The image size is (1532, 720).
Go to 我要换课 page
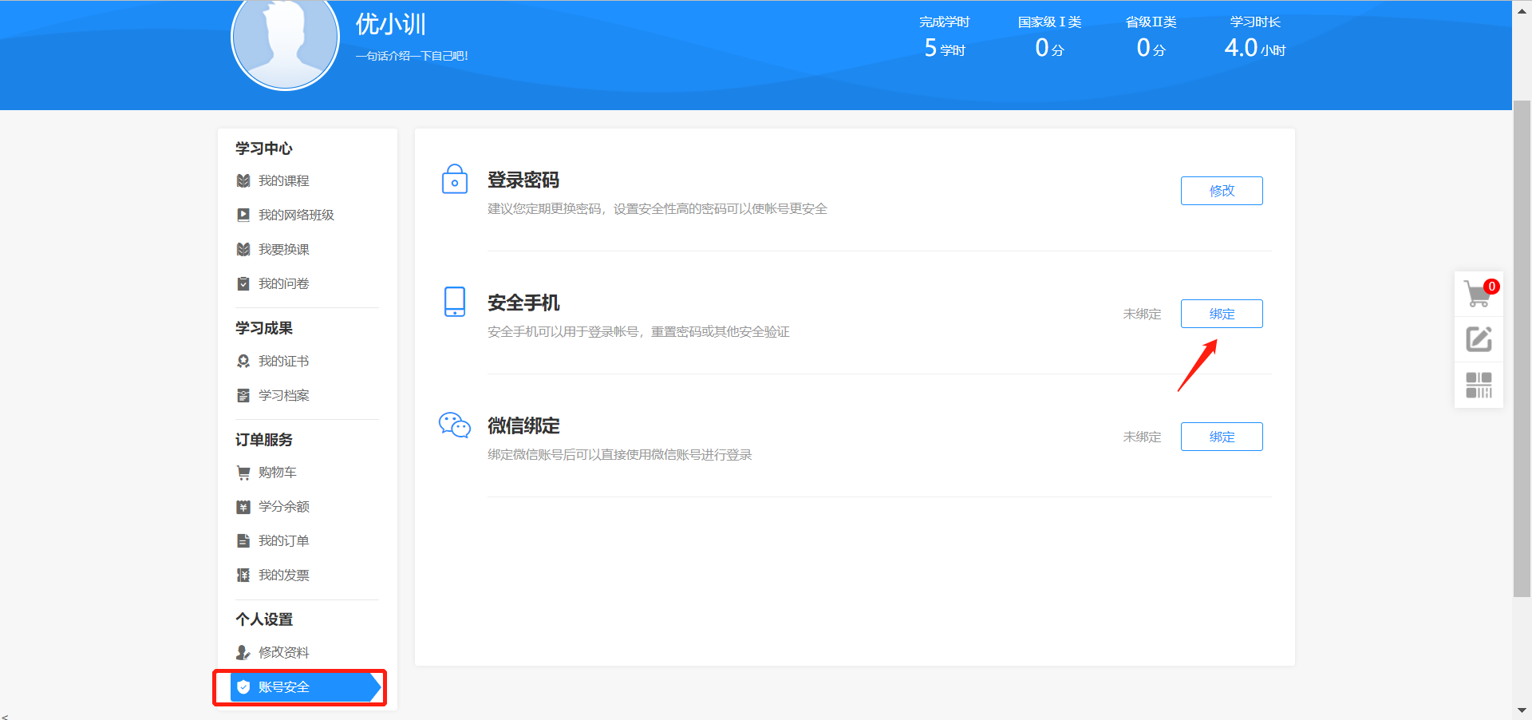pos(283,250)
